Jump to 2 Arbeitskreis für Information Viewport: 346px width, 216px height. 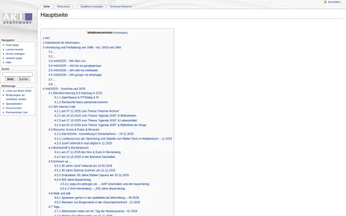[61, 43]
